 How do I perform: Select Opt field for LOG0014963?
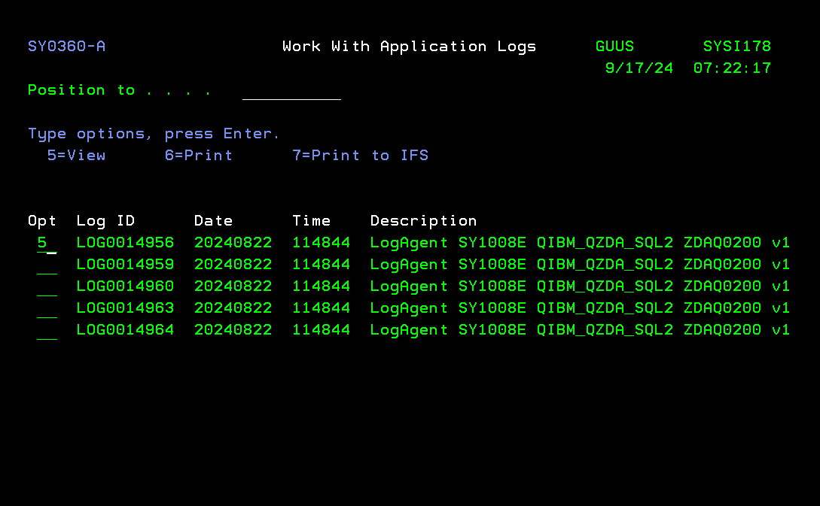click(x=47, y=308)
